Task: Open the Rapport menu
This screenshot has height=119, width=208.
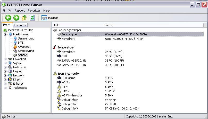Action: point(20,11)
